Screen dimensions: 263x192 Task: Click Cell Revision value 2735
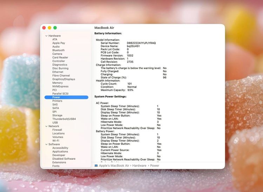[130, 62]
